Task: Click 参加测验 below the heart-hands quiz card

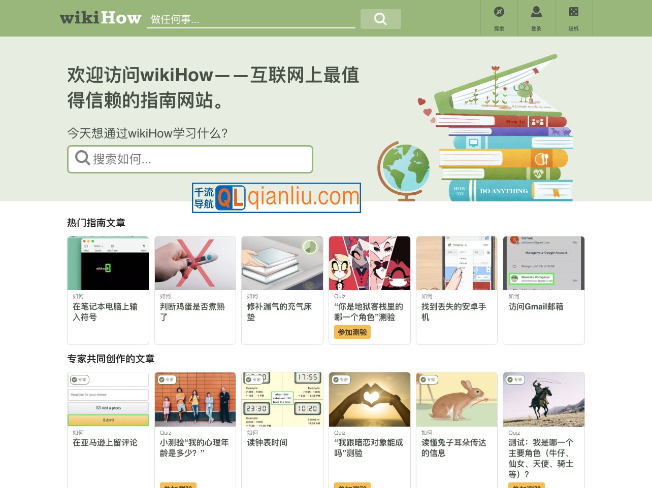Action: pos(351,485)
